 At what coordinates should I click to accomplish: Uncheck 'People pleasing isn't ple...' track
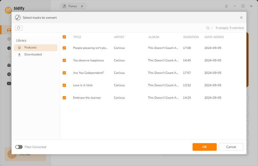[x=64, y=48]
